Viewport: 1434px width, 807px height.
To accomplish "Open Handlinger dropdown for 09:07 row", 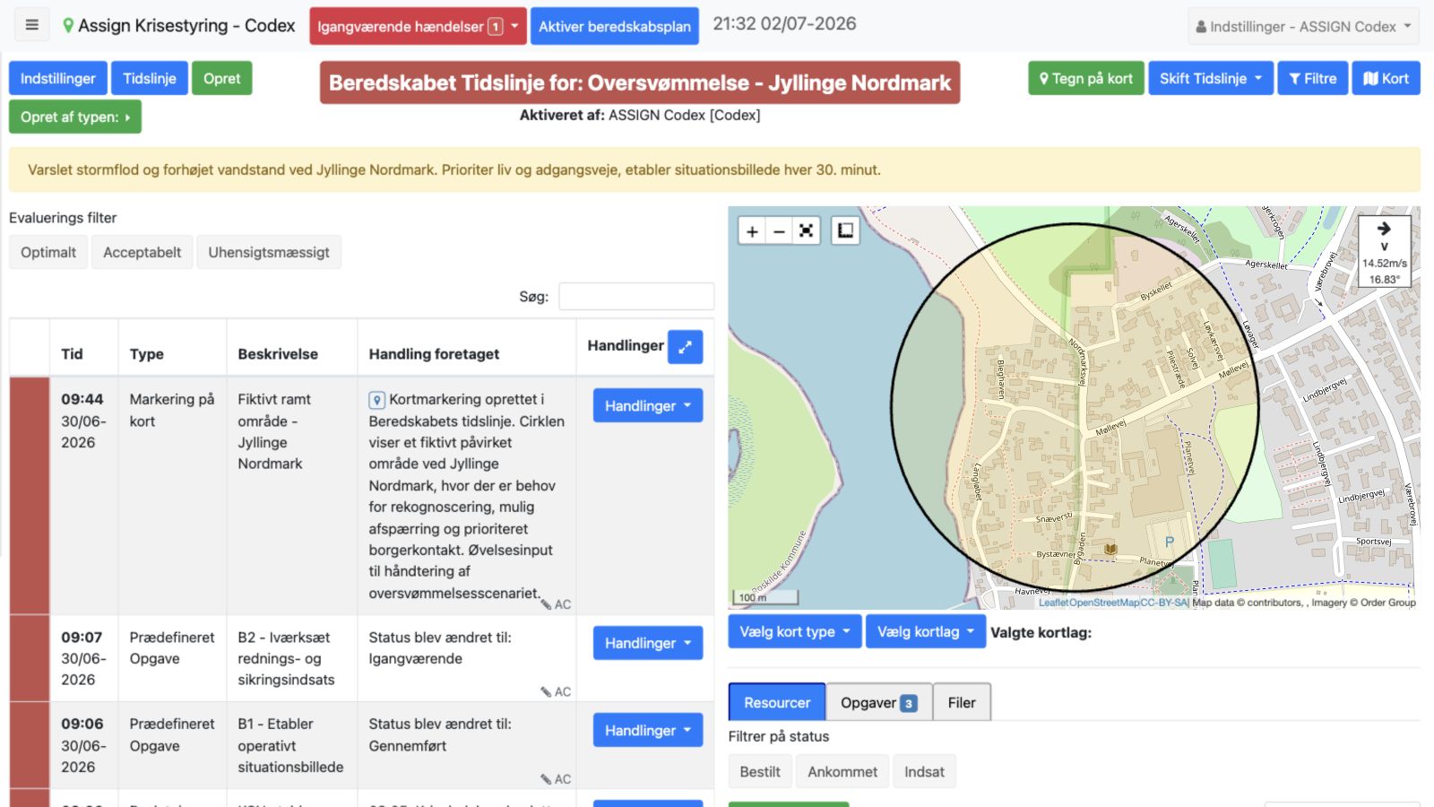I will point(648,643).
